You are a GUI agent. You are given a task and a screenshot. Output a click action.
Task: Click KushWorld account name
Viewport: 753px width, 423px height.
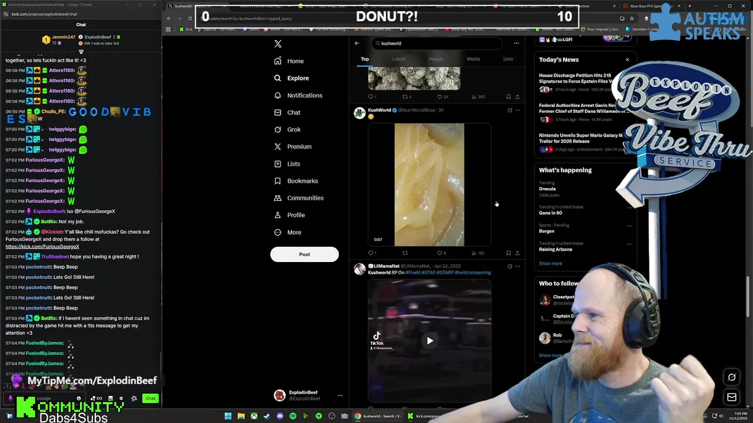coord(379,110)
